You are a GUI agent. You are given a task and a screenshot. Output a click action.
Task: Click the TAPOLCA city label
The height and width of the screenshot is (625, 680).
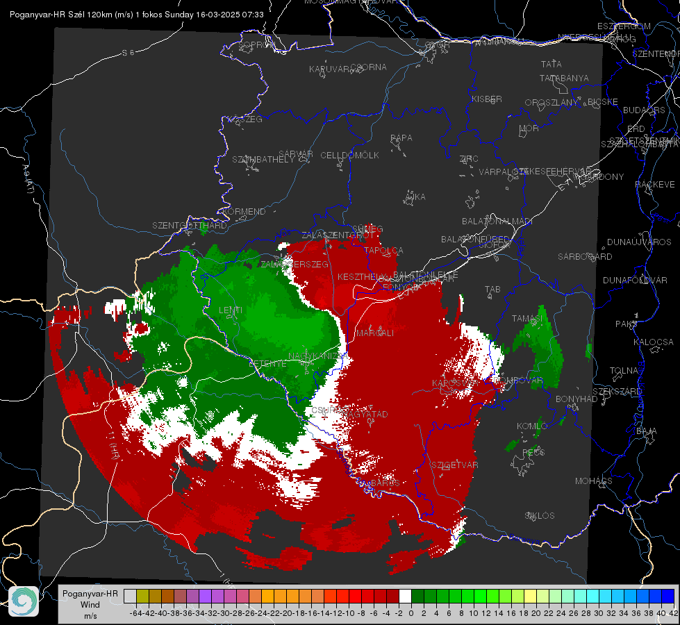click(383, 250)
